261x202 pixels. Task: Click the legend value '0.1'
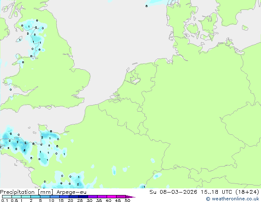[5, 200]
